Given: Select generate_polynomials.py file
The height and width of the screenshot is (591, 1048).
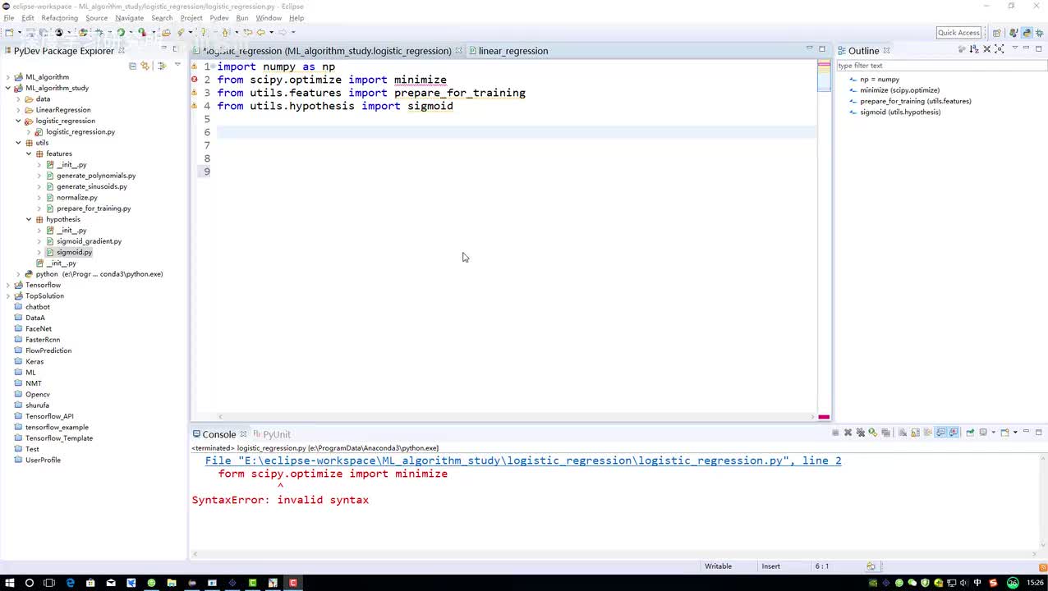Looking at the screenshot, I should (96, 176).
